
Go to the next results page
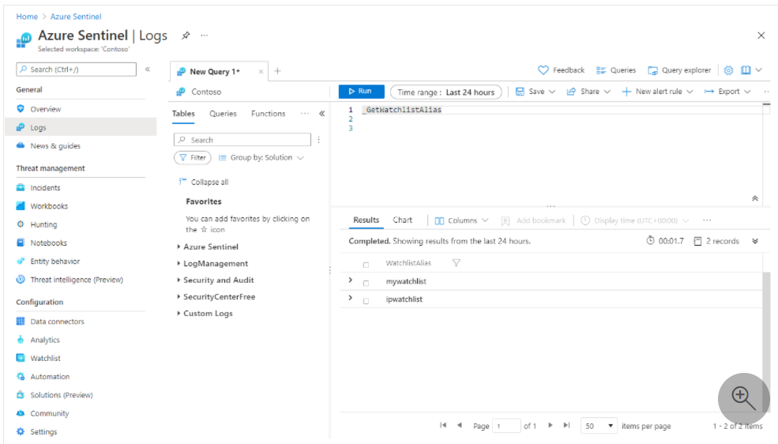[551, 425]
